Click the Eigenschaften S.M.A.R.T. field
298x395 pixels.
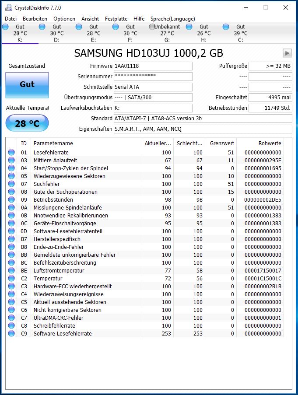pos(203,129)
